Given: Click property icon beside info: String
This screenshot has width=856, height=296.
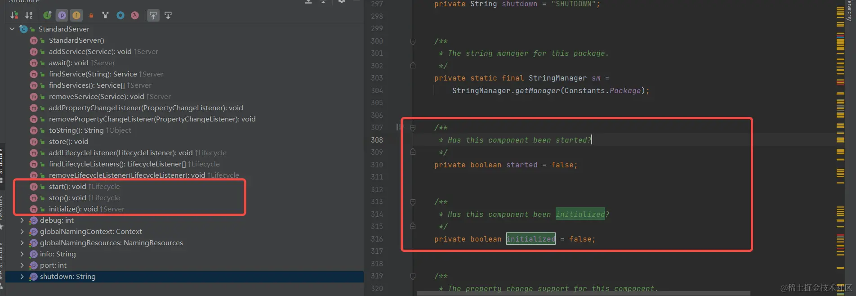Looking at the screenshot, I should pos(33,254).
